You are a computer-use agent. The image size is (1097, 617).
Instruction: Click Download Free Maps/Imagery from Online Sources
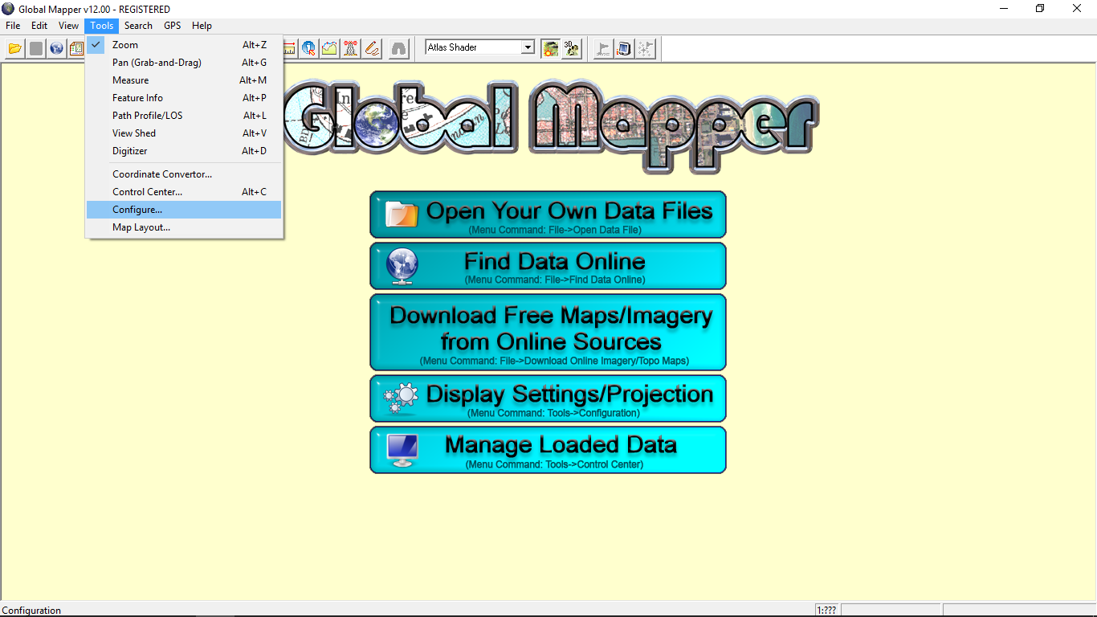coord(548,333)
